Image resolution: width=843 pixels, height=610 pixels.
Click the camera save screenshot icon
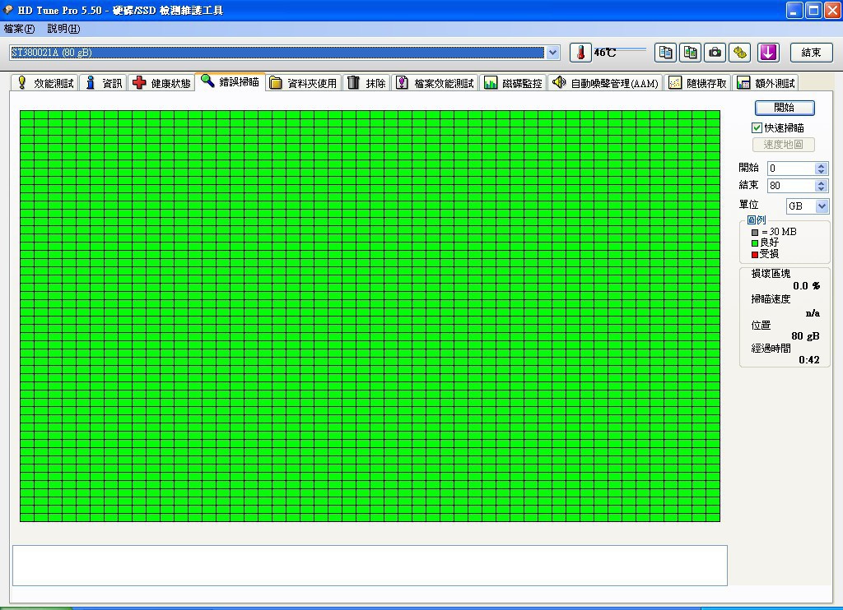coord(715,52)
